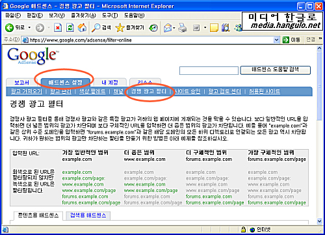The image size is (325, 235).
Task: Click the 애드센스 도움말 검색 button
Action: point(275,70)
